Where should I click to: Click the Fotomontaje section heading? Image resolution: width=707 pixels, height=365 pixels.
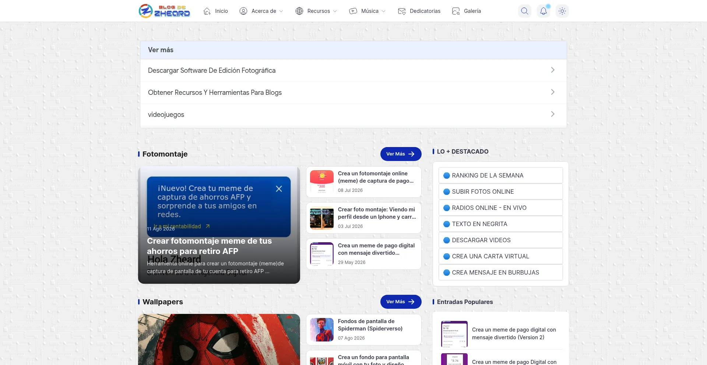[165, 154]
